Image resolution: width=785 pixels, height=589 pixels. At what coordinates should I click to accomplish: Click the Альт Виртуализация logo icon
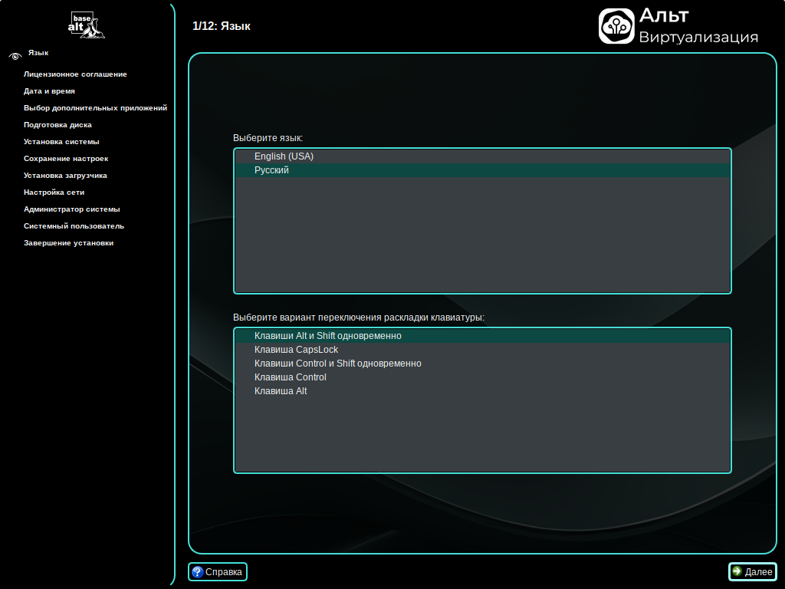(x=617, y=26)
